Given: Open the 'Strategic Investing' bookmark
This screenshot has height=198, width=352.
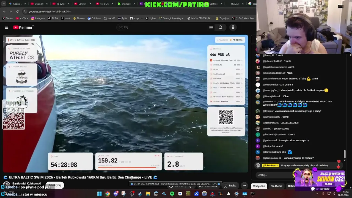Looking at the screenshot, I should [172, 18].
